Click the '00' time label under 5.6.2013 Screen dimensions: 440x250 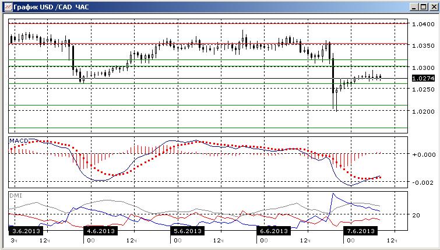pos(178,241)
